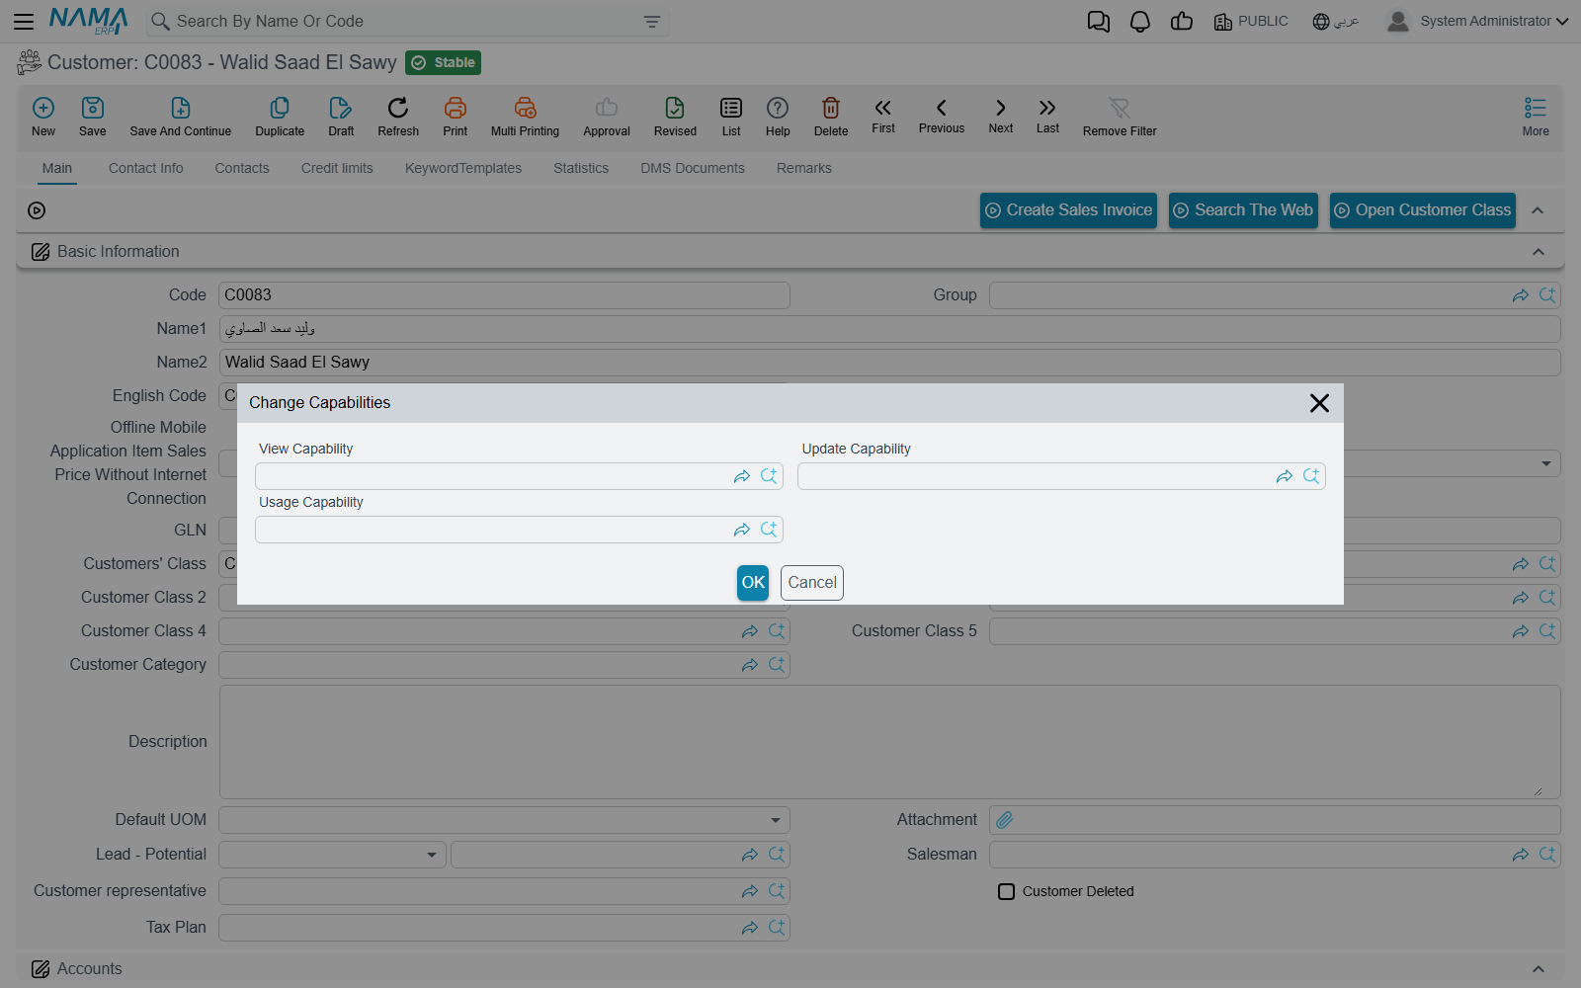This screenshot has height=988, width=1581.
Task: Mark record as Revised
Action: pos(675,117)
